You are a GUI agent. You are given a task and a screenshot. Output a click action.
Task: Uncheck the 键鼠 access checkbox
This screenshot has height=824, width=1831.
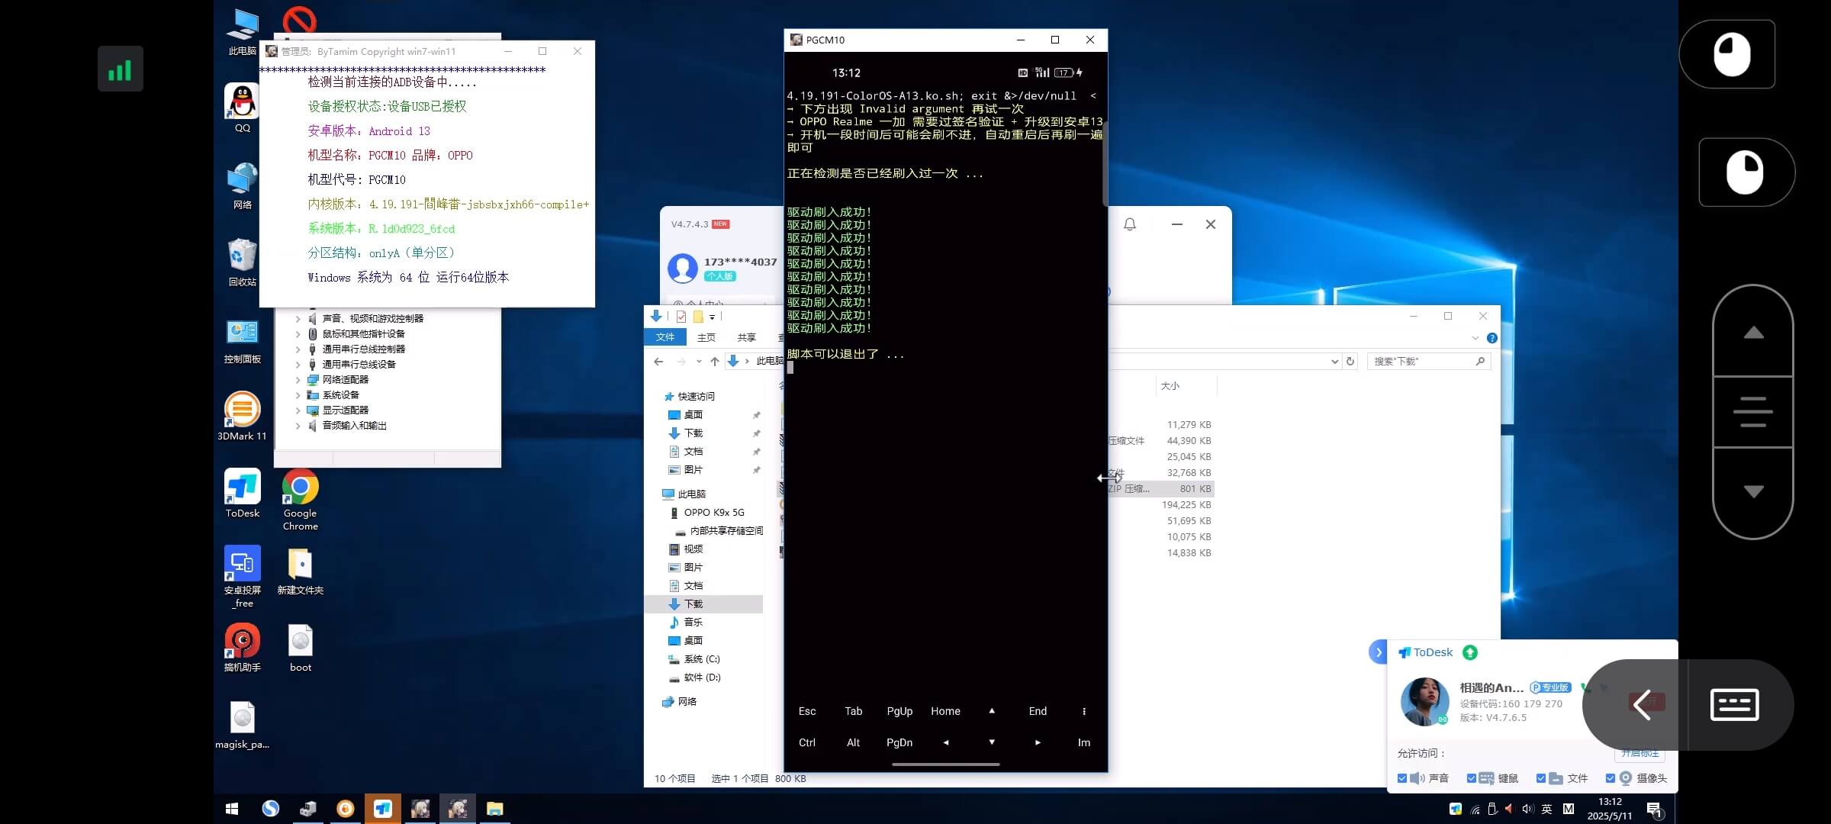coord(1472,778)
